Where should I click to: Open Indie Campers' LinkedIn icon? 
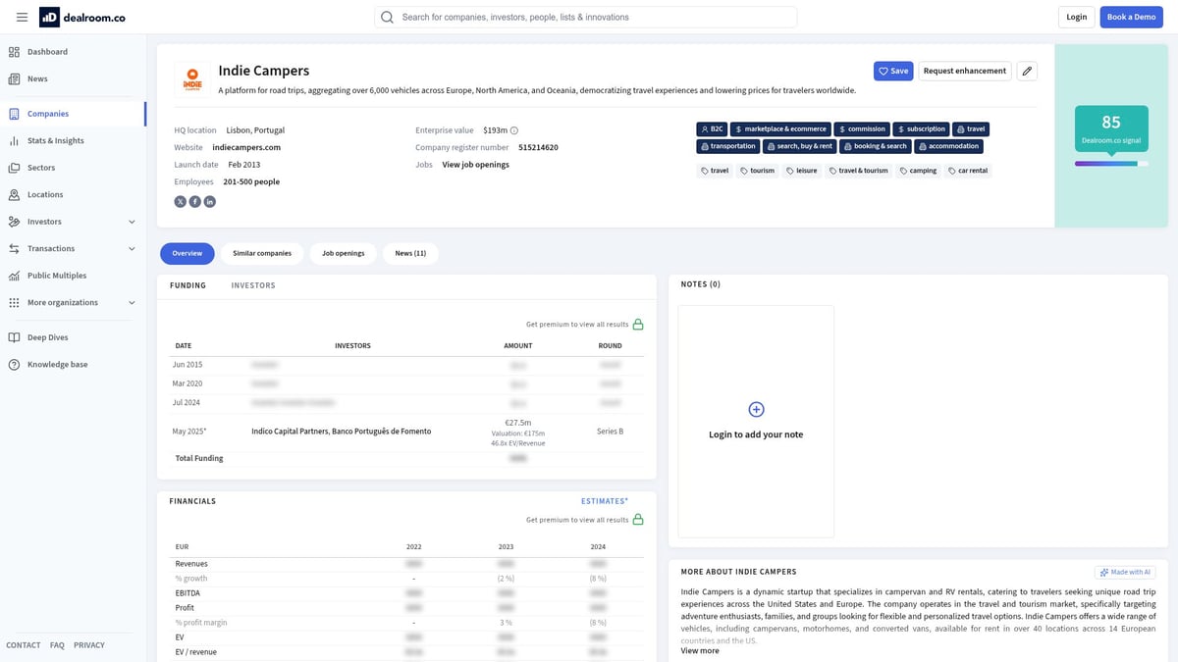tap(210, 201)
